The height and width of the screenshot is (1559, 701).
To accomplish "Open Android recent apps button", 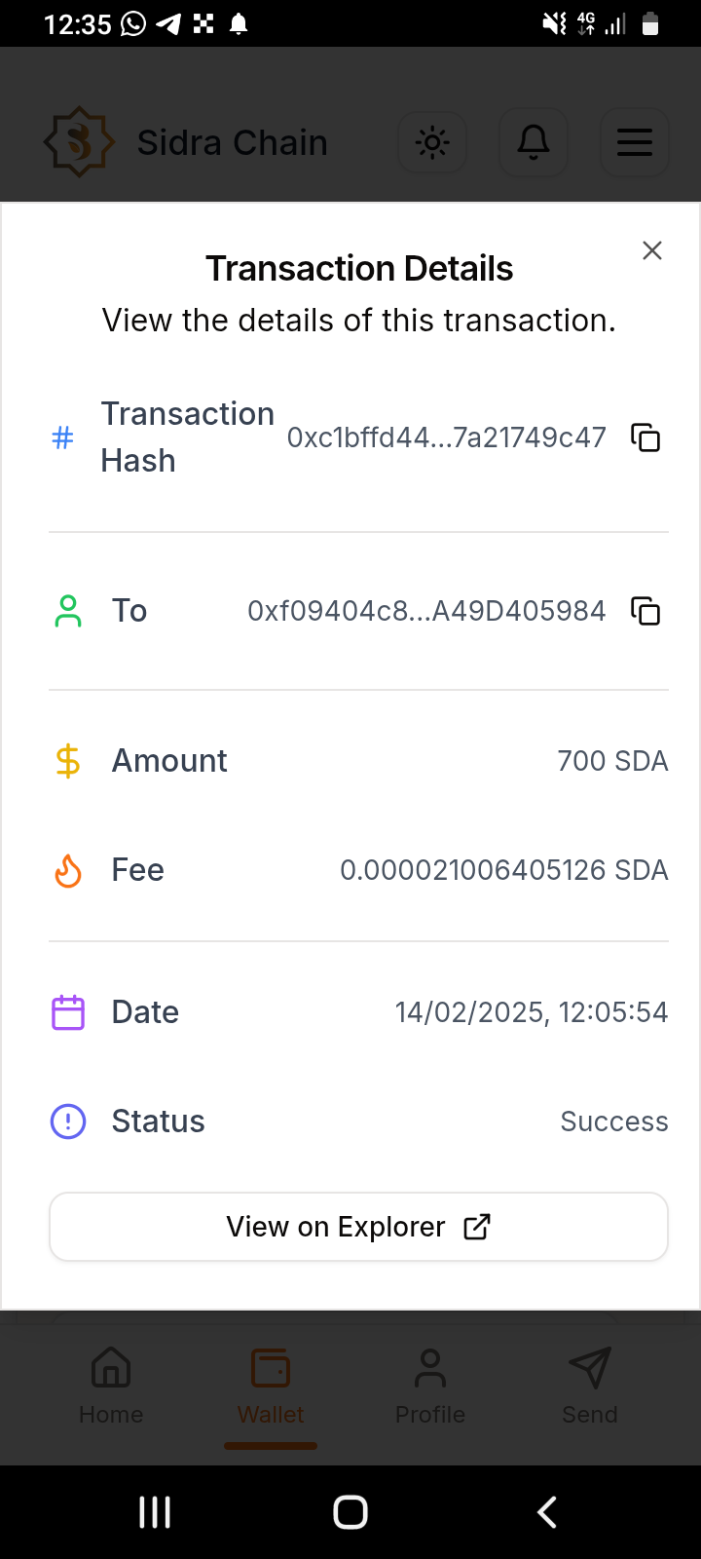I will pos(155,1512).
